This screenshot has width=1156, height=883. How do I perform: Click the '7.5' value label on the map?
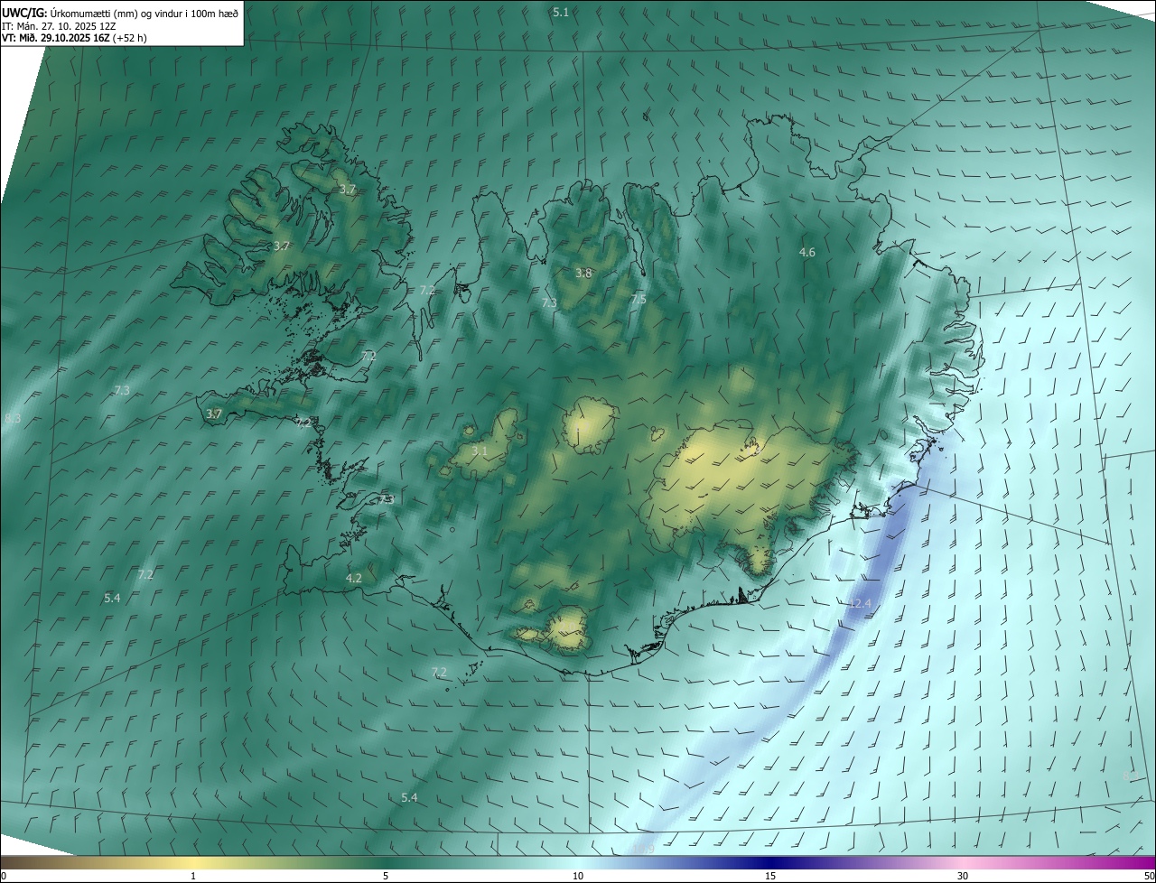[639, 299]
